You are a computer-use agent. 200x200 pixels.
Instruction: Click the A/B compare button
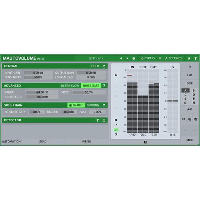tap(190, 110)
